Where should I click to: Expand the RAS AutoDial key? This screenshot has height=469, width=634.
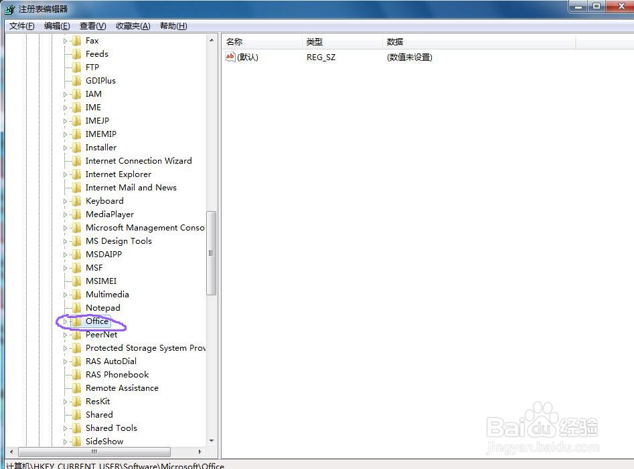(65, 361)
